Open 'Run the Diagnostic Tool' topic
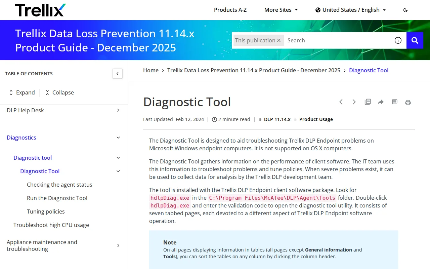 (x=57, y=198)
